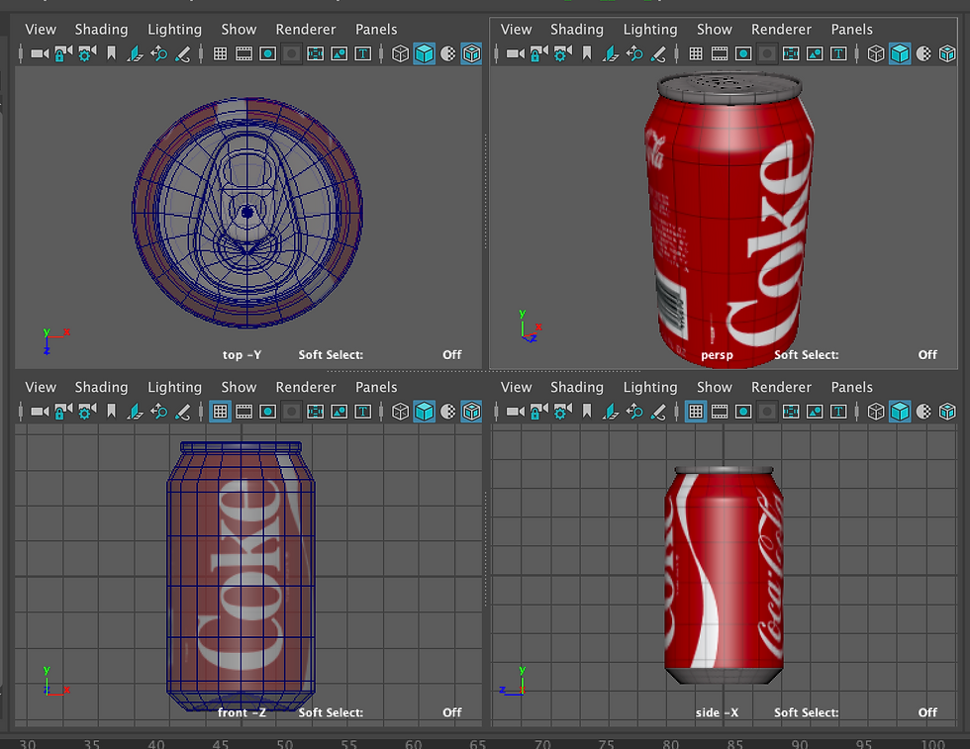Toggle Resolution Gate in top panel toolbar

268,53
